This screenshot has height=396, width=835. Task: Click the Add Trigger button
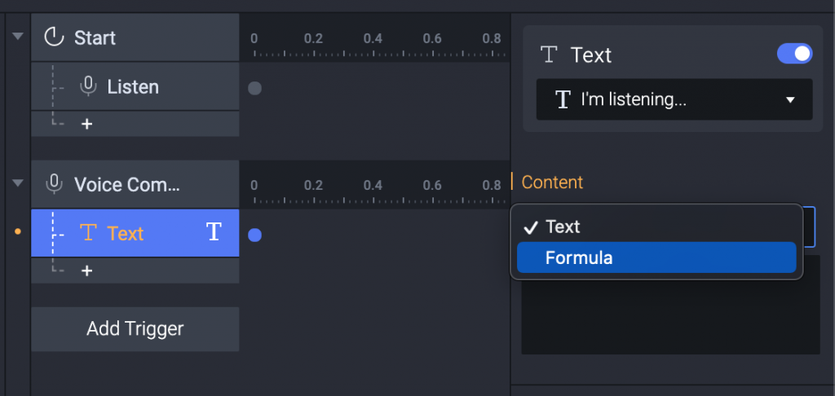135,329
